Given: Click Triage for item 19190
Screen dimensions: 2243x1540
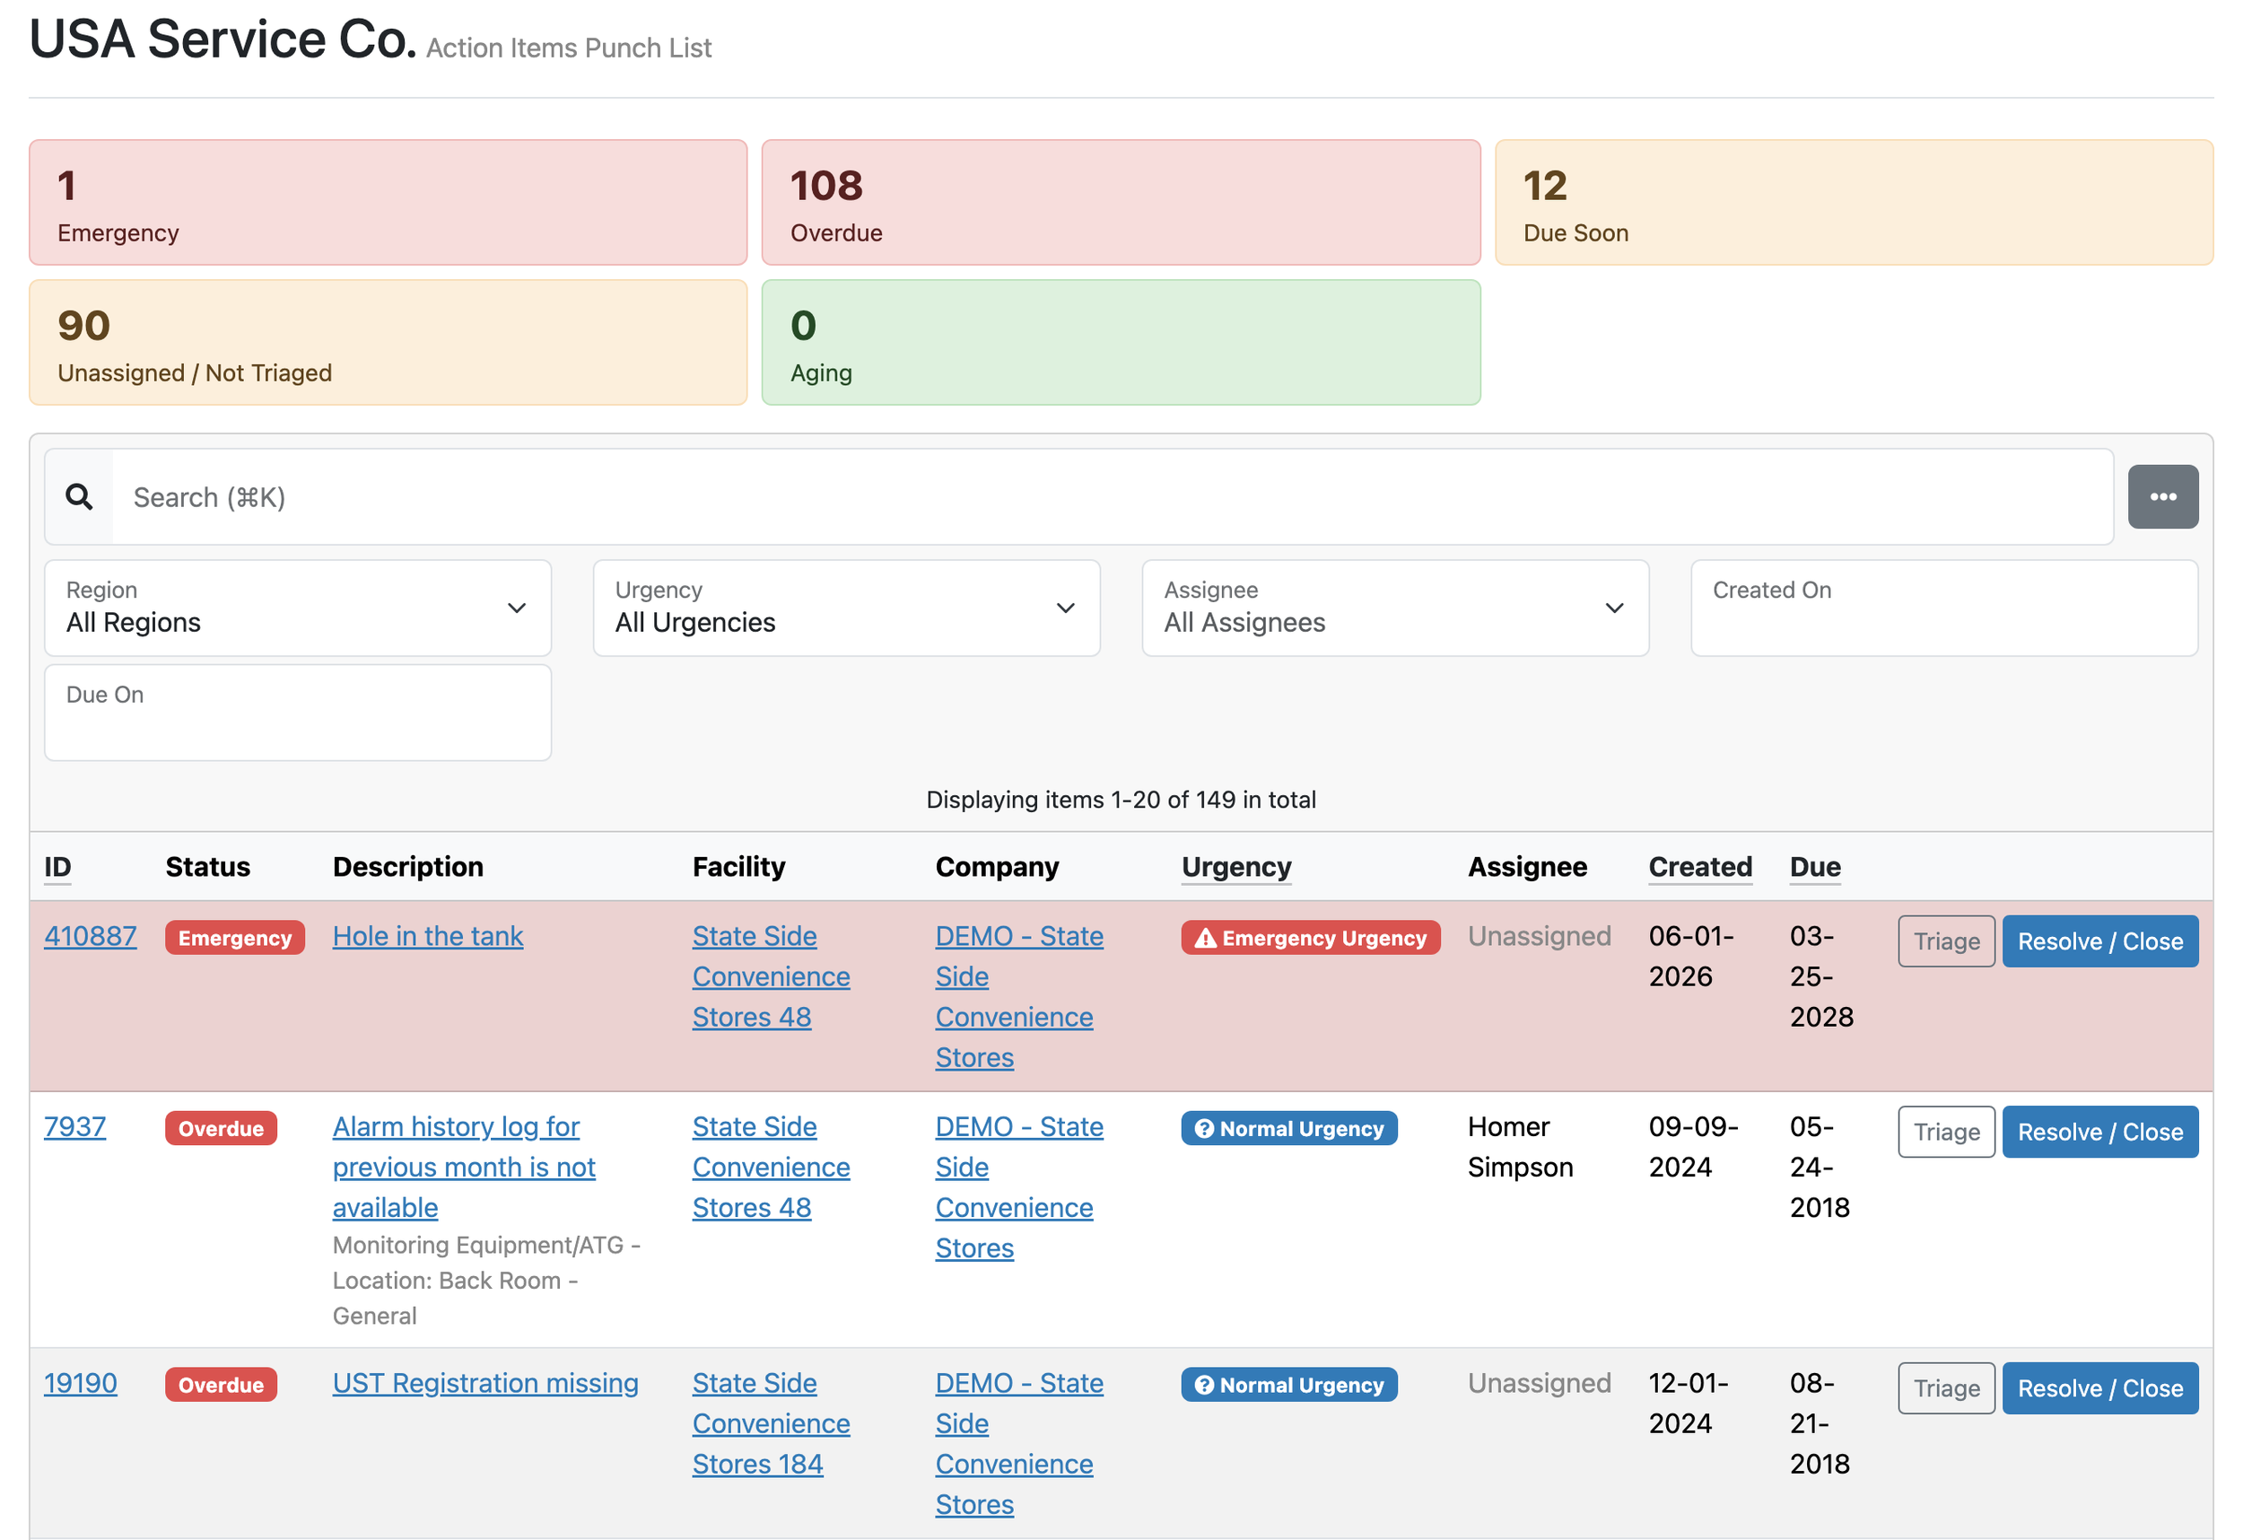Looking at the screenshot, I should [1946, 1388].
